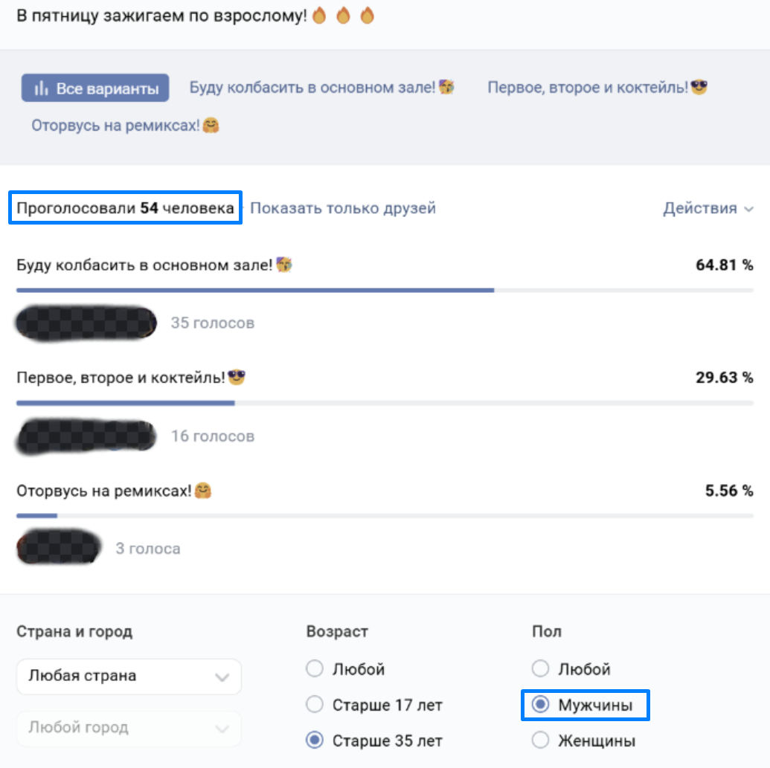Image resolution: width=770 pixels, height=768 pixels.
Task: Open the Любой город dropdown
Action: pyautogui.click(x=129, y=729)
